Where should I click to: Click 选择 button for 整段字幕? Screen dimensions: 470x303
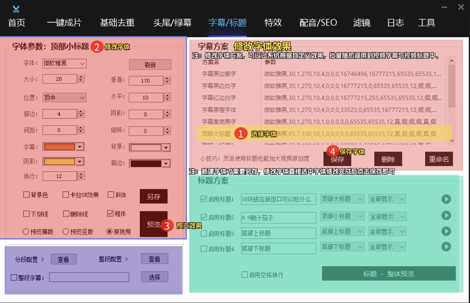tap(155, 277)
